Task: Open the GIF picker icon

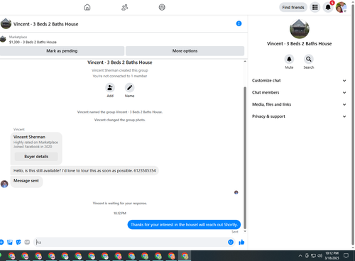Action: pyautogui.click(x=27, y=242)
